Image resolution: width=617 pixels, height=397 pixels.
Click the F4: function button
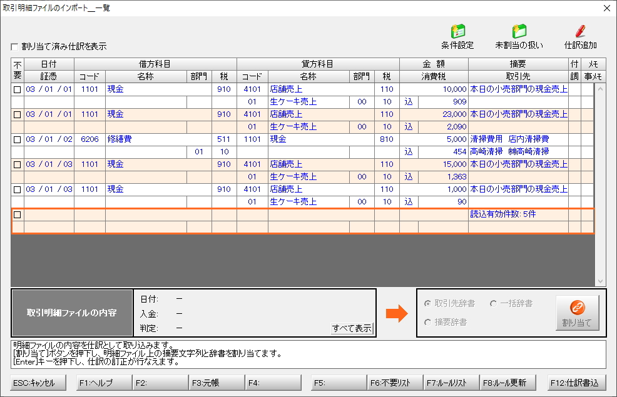tap(273, 383)
